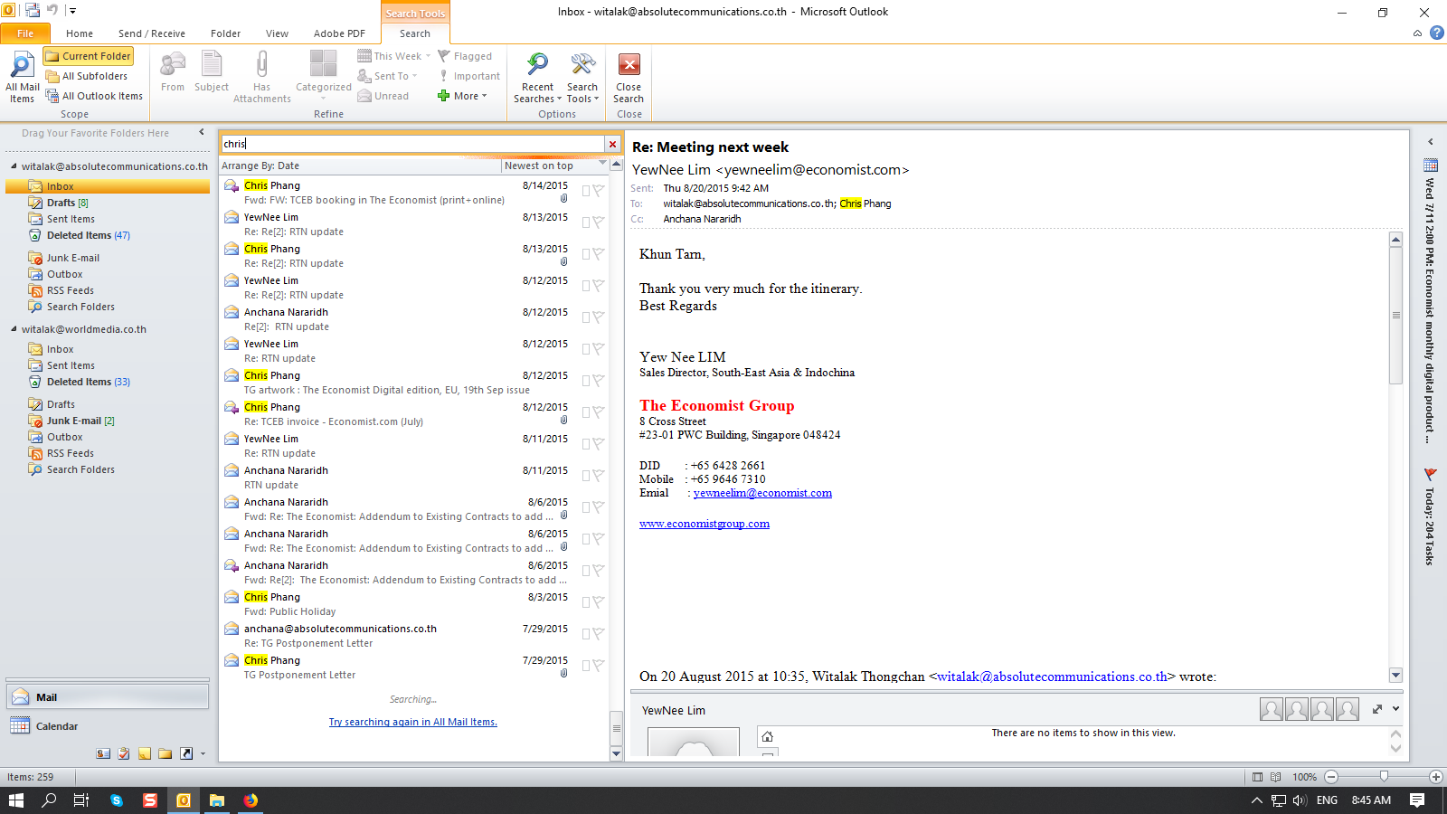Image resolution: width=1447 pixels, height=814 pixels.
Task: Flag the TCEB booking message
Action: [599, 191]
